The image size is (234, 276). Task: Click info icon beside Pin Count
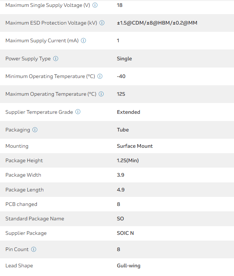point(34,249)
